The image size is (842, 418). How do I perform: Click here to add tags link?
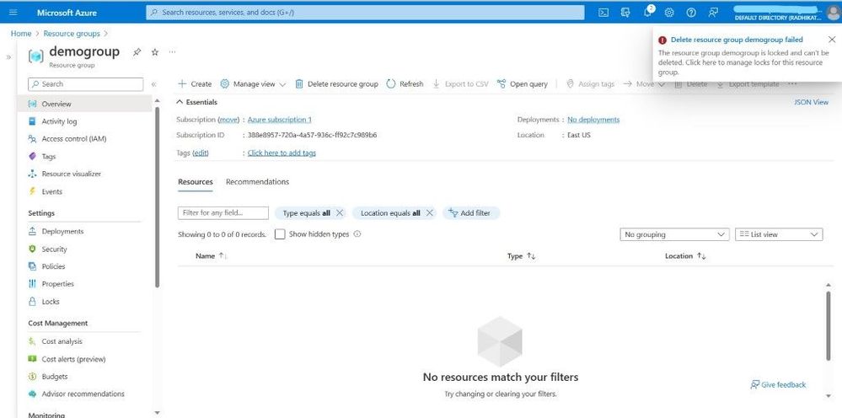click(x=282, y=153)
